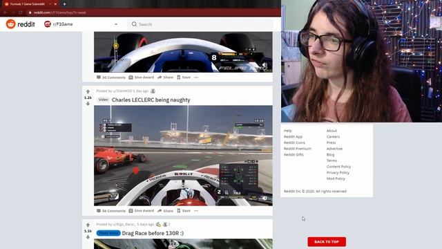Open the Reddit Premium footer link
This screenshot has width=442, height=249.
pos(298,149)
